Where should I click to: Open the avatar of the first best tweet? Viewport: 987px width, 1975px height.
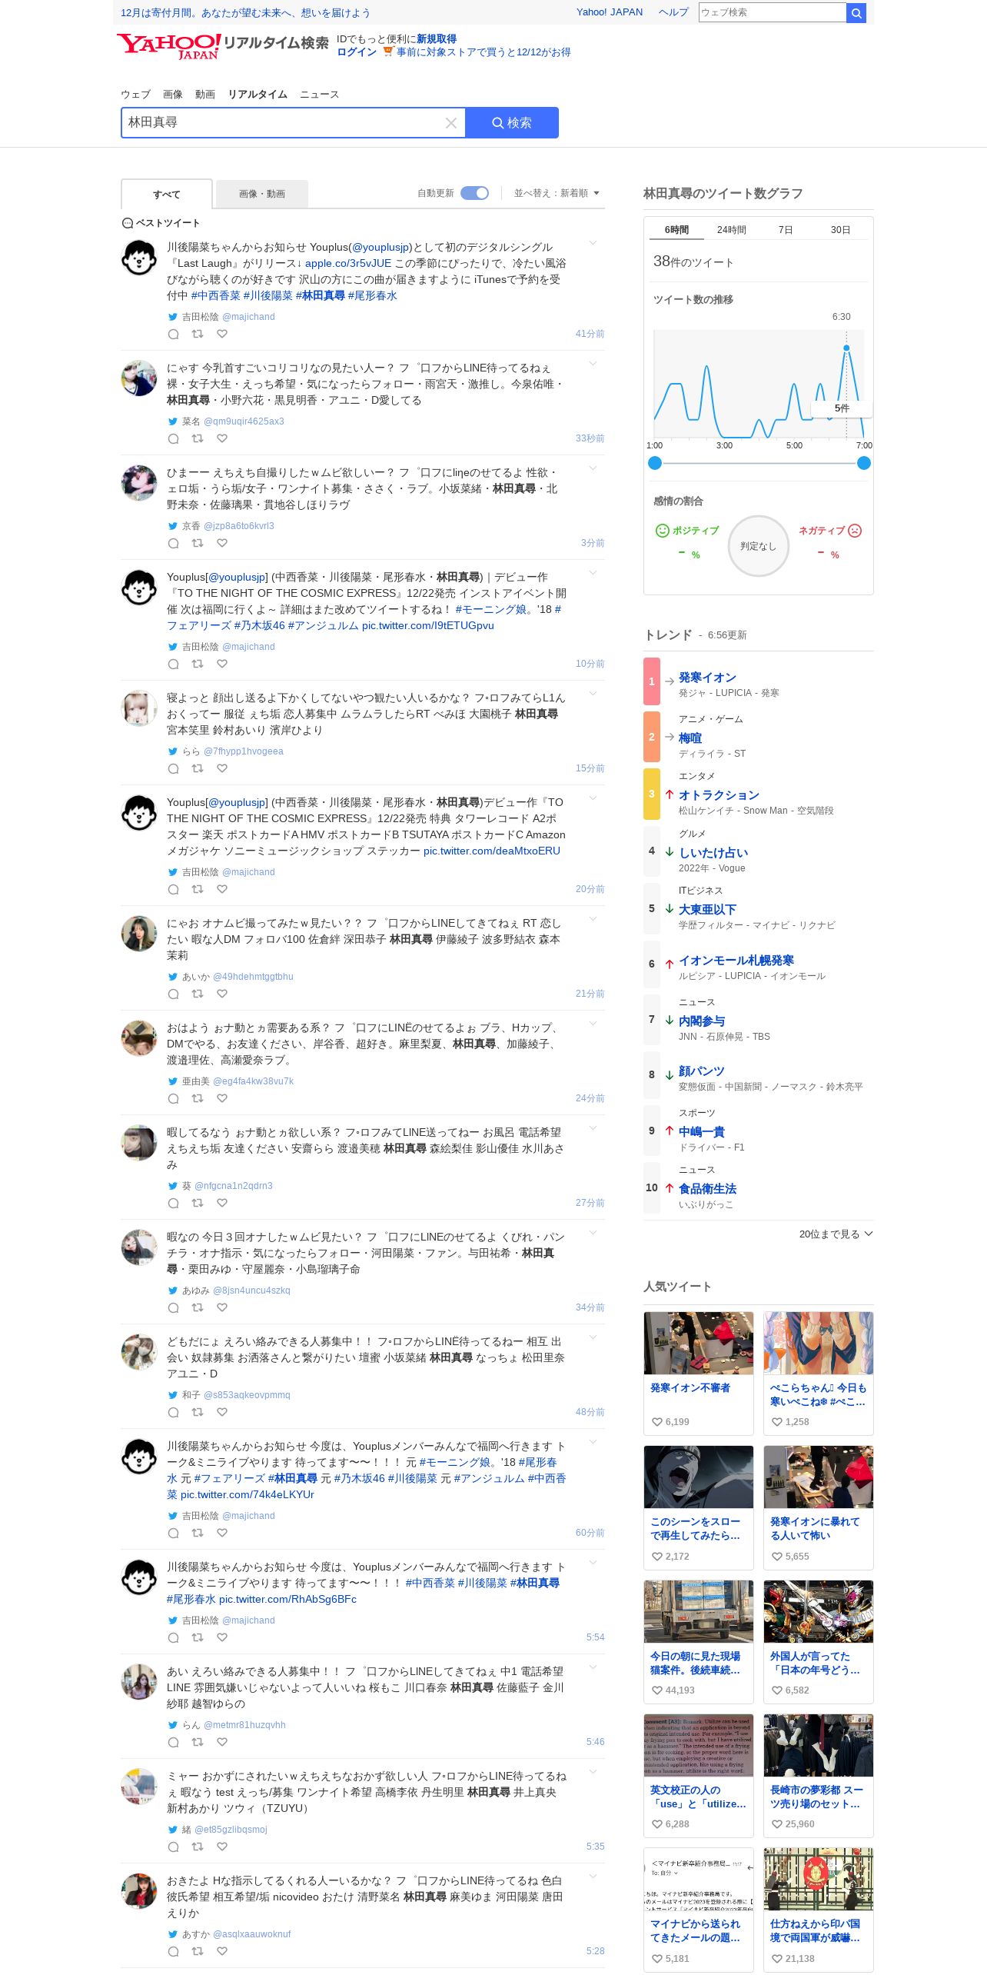tap(139, 258)
